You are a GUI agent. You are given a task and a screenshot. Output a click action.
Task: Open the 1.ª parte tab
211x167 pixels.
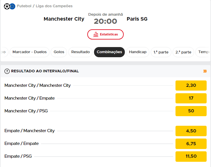161,52
